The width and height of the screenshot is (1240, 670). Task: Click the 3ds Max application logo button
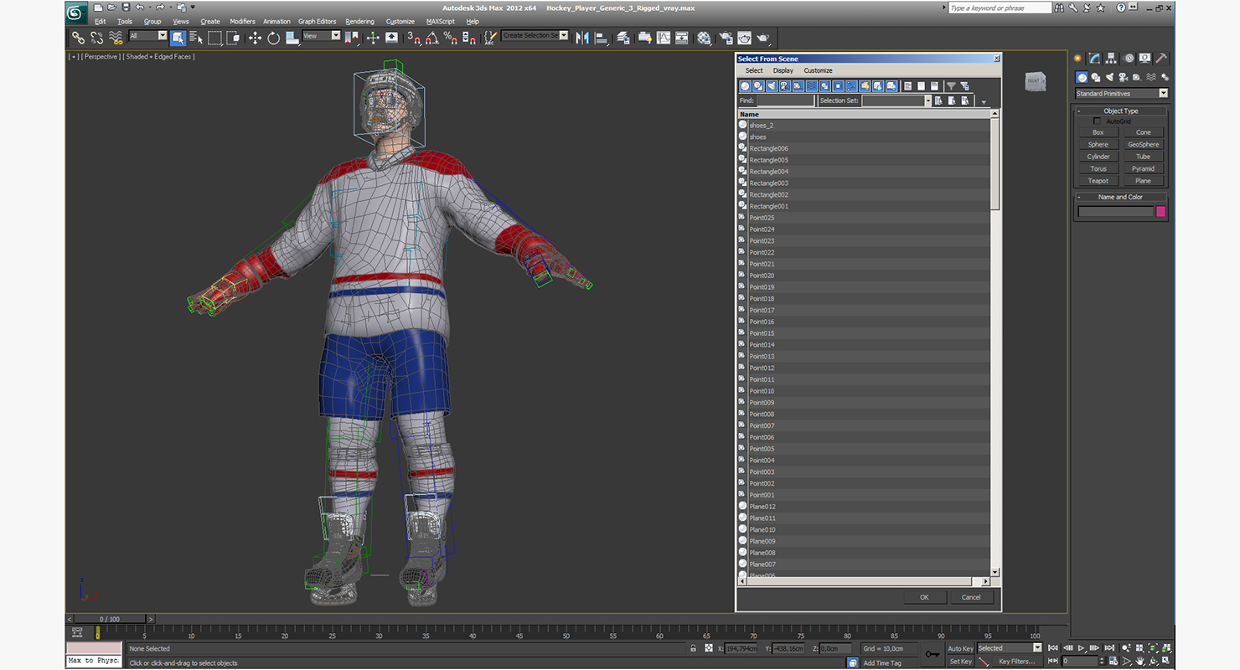click(x=76, y=13)
